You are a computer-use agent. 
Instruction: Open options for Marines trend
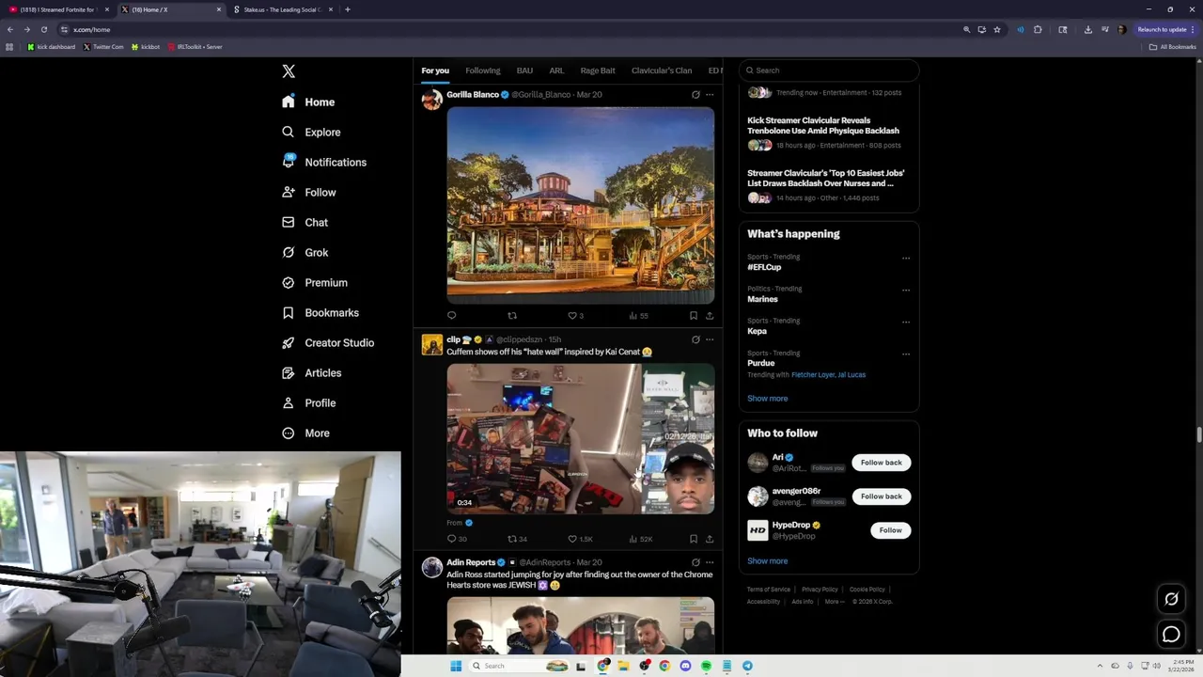(x=906, y=290)
